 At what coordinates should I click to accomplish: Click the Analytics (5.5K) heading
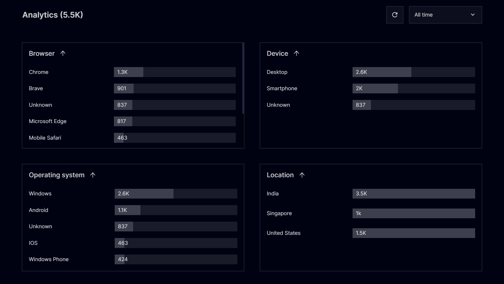click(52, 15)
